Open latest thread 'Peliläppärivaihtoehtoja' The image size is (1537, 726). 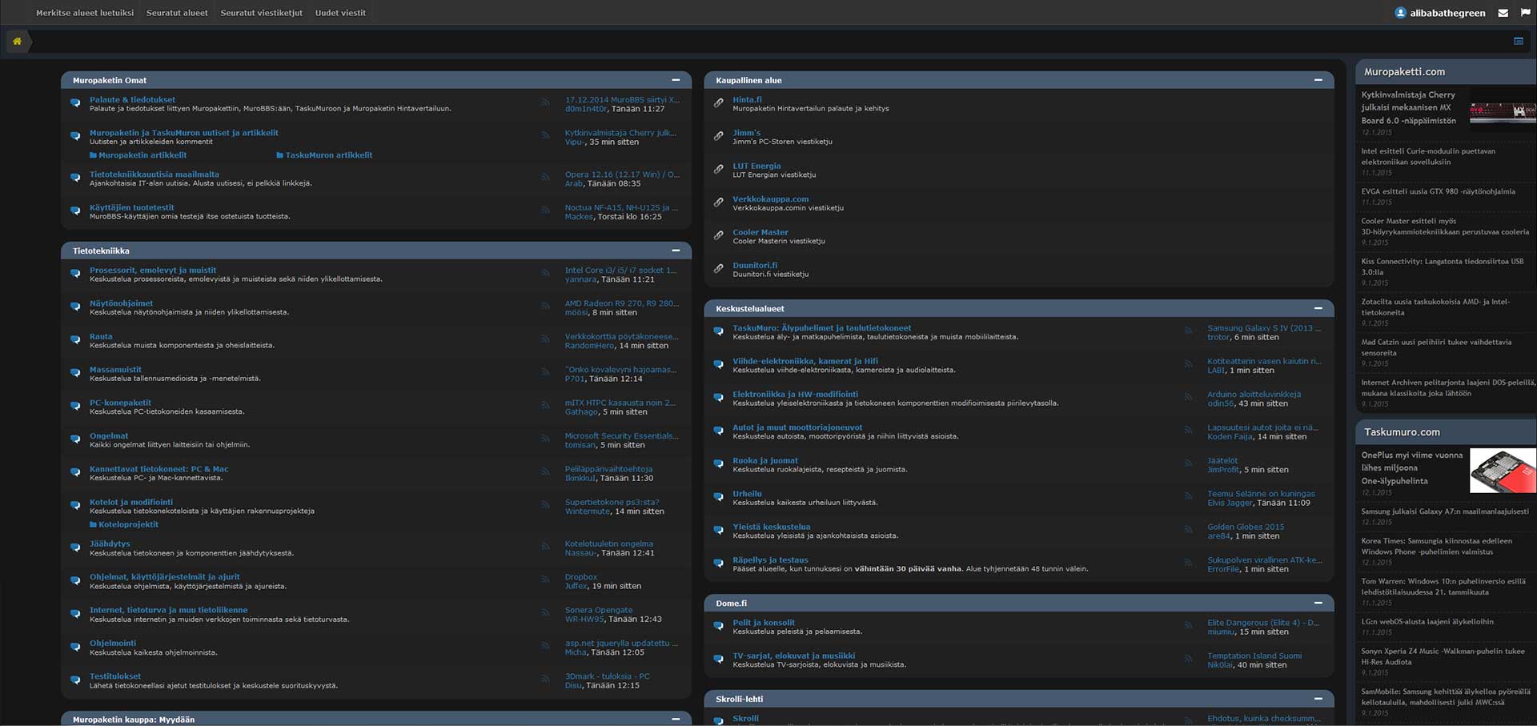coord(608,469)
